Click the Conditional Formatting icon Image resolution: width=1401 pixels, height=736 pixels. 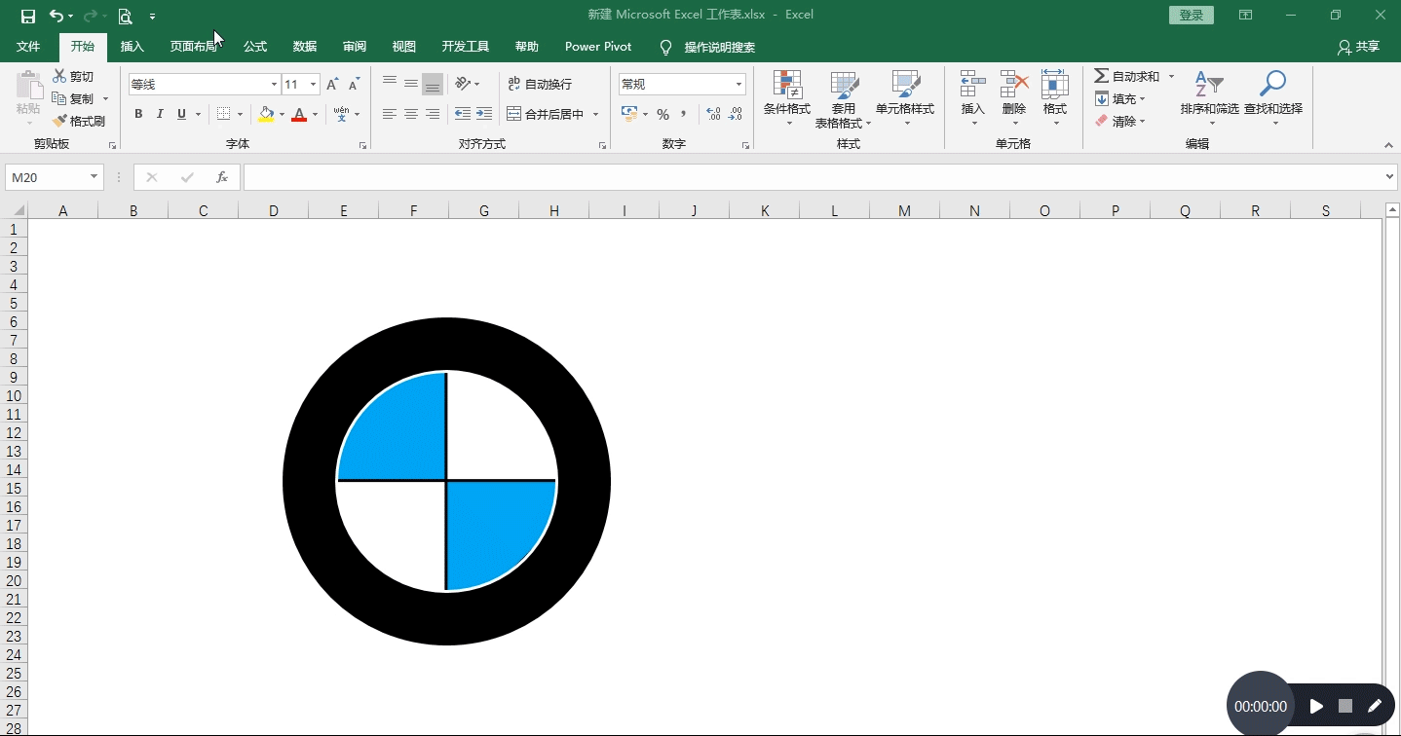786,86
